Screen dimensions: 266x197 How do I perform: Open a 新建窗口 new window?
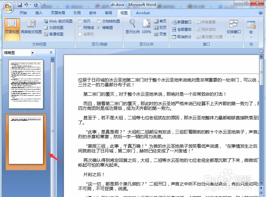coord(181,22)
